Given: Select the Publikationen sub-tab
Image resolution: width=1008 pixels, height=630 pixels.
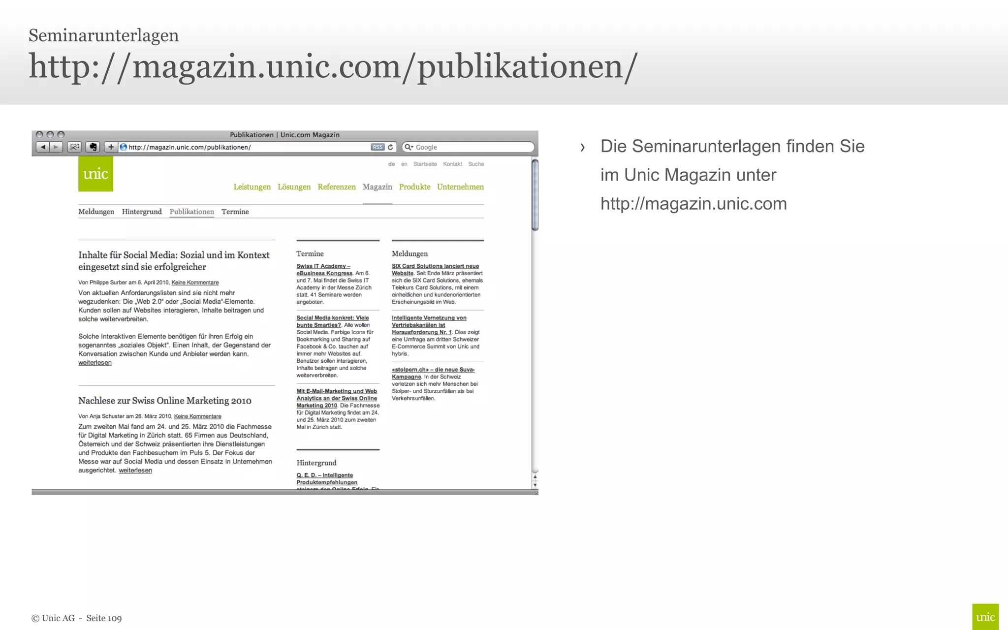Looking at the screenshot, I should 192,212.
